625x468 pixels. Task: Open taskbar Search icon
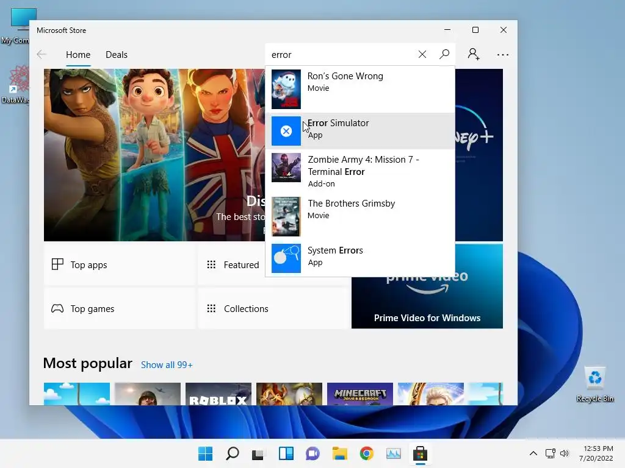(233, 453)
